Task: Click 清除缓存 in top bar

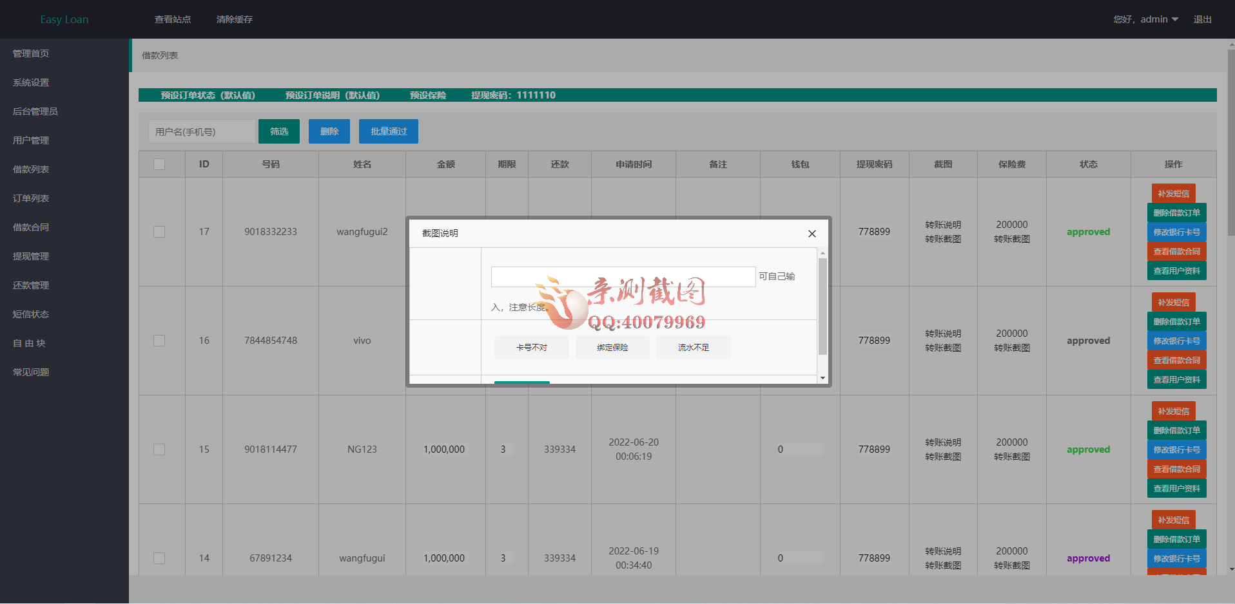Action: pos(234,19)
